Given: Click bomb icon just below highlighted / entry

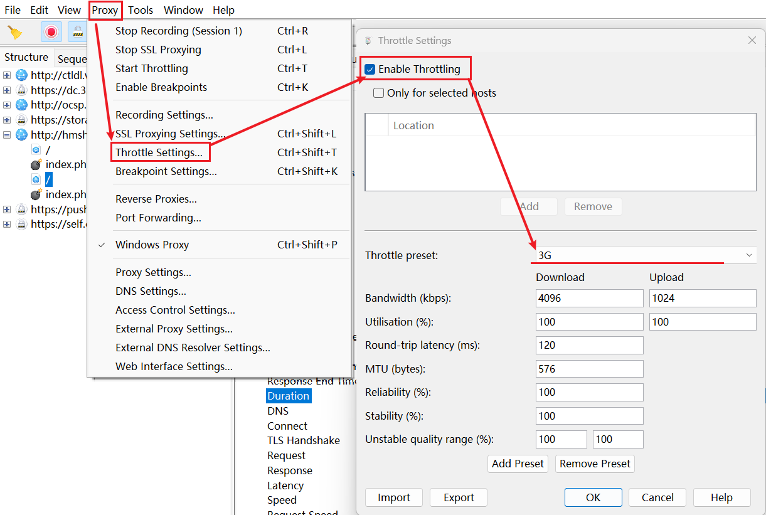Looking at the screenshot, I should click(x=36, y=194).
